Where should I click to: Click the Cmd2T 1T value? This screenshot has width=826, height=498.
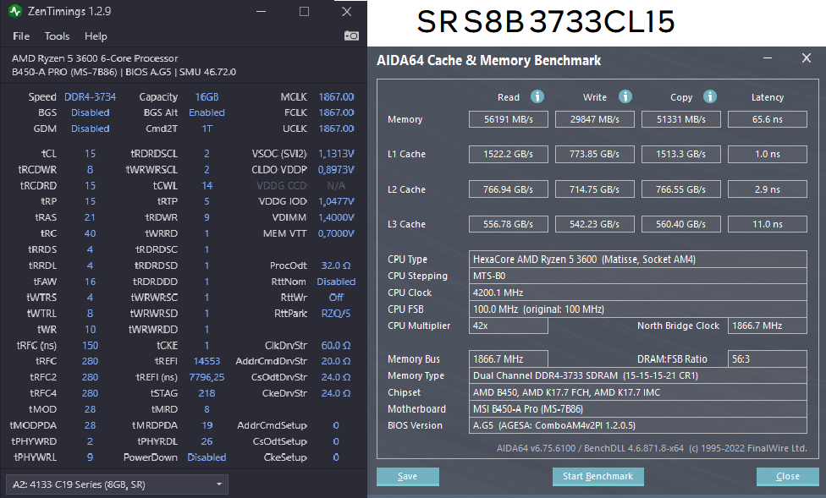[206, 129]
